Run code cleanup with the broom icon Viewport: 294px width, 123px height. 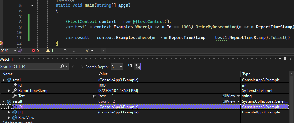87,51
